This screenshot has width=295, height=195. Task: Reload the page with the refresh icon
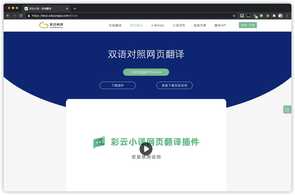[x=21, y=16]
